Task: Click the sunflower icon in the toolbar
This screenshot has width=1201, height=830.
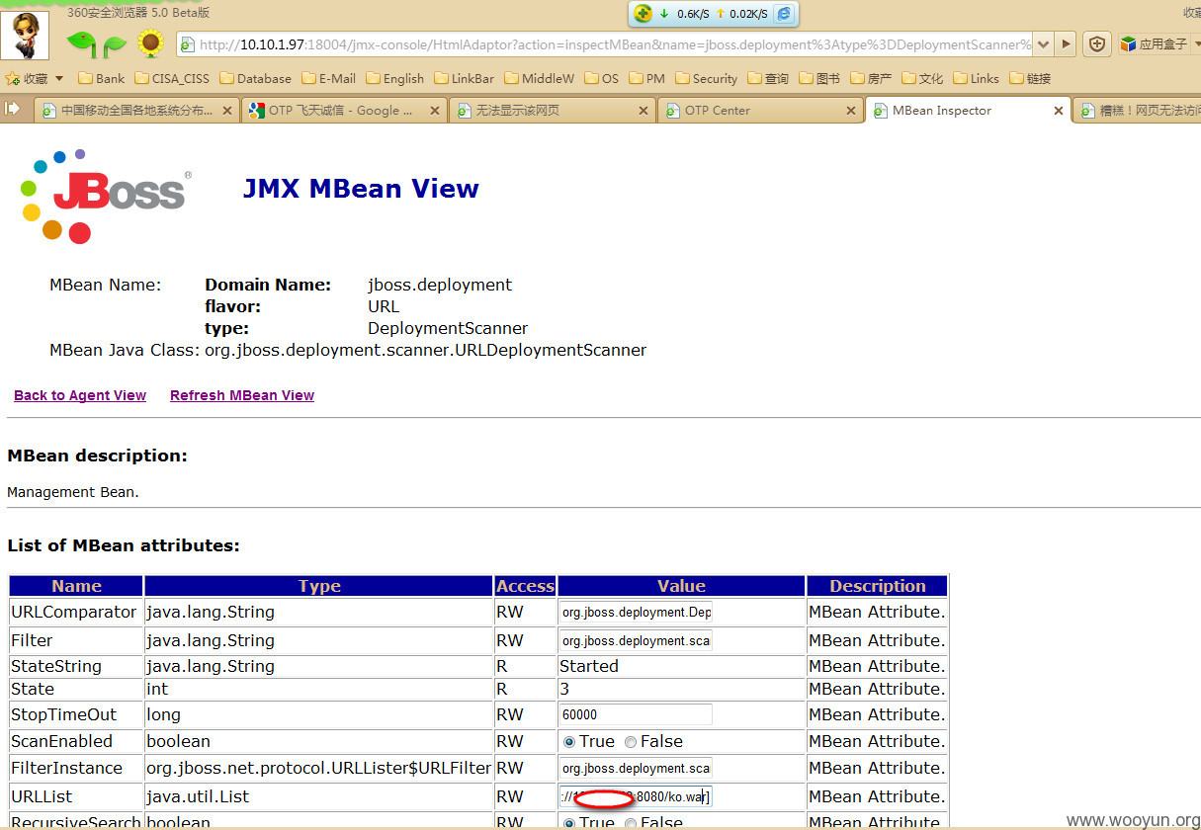Action: pyautogui.click(x=150, y=42)
